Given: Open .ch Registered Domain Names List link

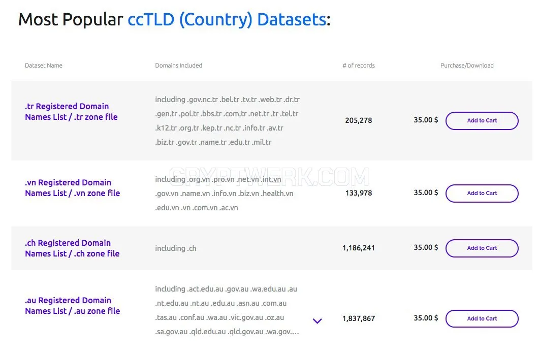Looking at the screenshot, I should pyautogui.click(x=72, y=248).
